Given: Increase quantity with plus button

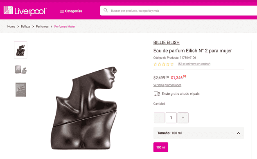Looking at the screenshot, I should tap(183, 118).
